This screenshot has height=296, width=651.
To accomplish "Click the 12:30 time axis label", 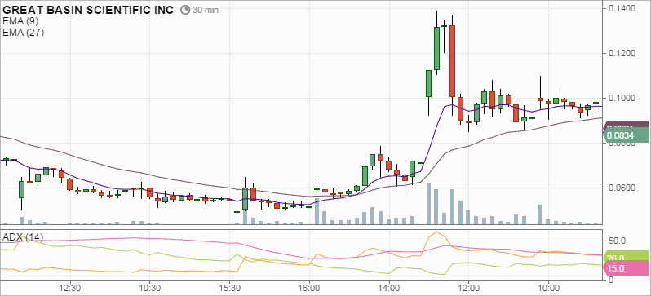I will (x=70, y=288).
